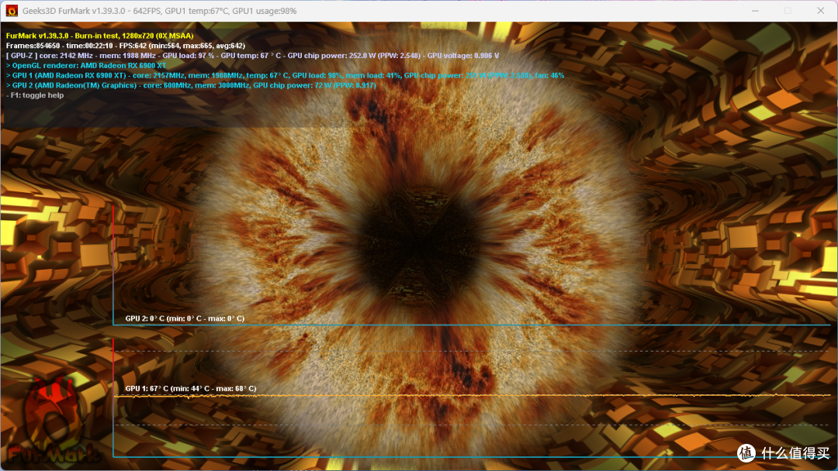Minimize the FurMark window

(x=755, y=11)
